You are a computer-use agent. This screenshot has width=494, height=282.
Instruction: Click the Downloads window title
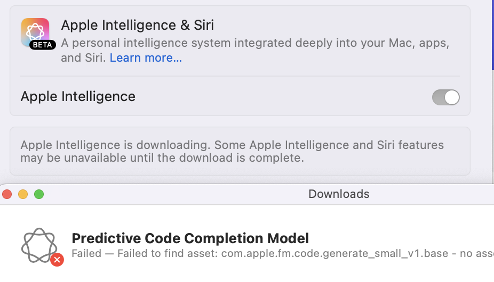coord(339,194)
